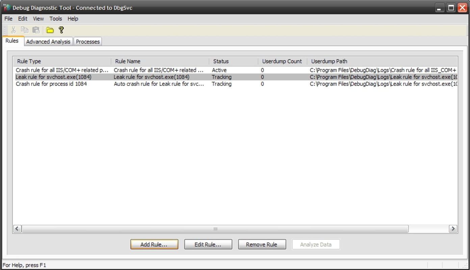Click the Edit Rule button
The image size is (470, 270).
[x=208, y=244]
